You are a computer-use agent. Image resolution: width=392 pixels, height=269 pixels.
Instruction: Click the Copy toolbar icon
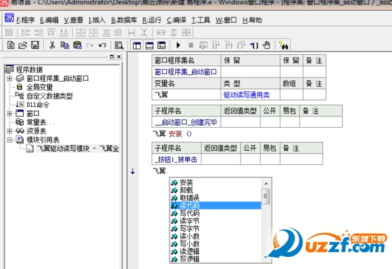point(65,45)
